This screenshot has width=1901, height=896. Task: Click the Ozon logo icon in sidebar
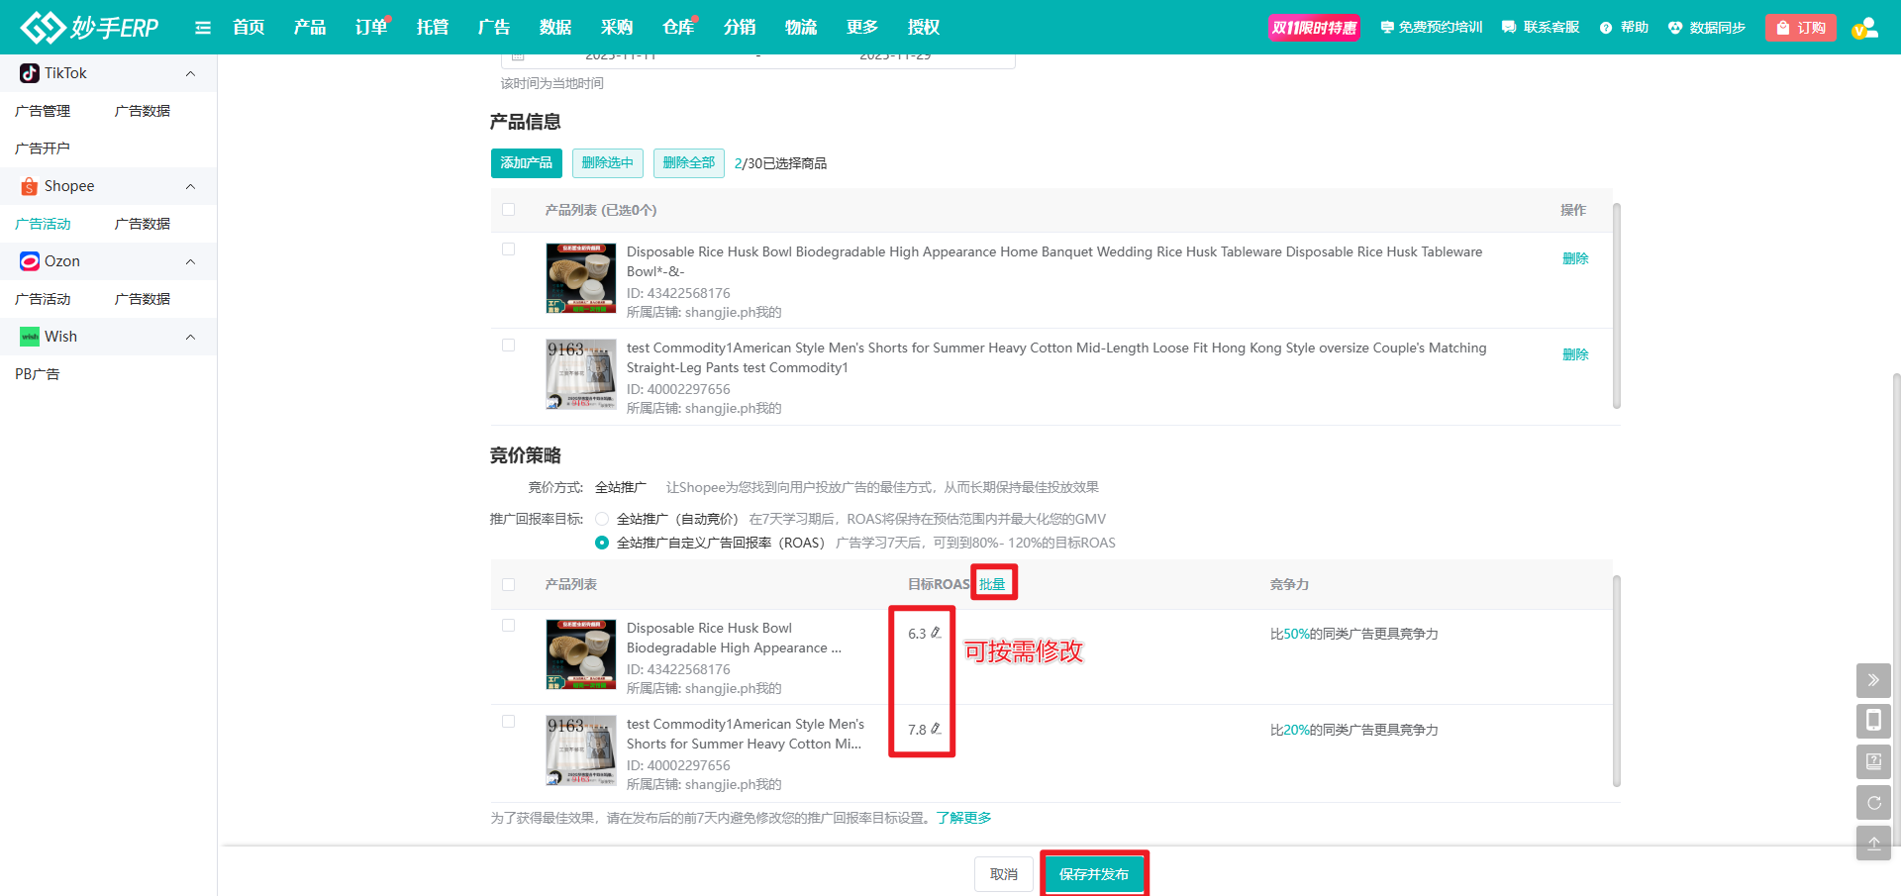coord(30,261)
